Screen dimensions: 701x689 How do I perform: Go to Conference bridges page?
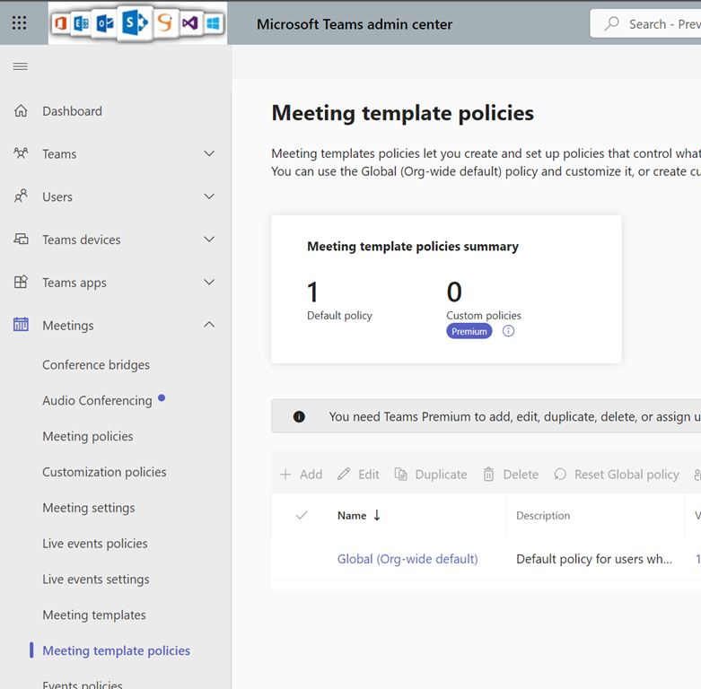click(96, 365)
